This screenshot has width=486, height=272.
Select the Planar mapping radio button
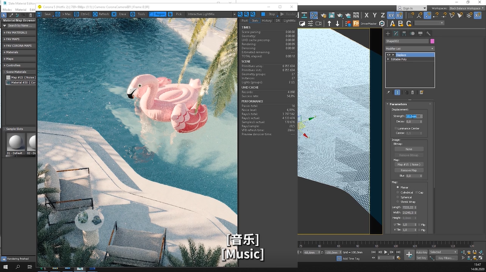tap(398, 187)
